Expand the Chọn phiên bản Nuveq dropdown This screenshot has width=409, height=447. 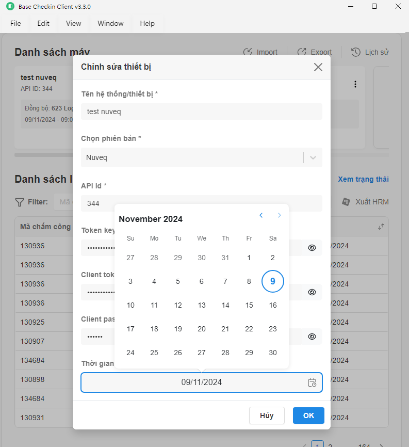coord(313,157)
